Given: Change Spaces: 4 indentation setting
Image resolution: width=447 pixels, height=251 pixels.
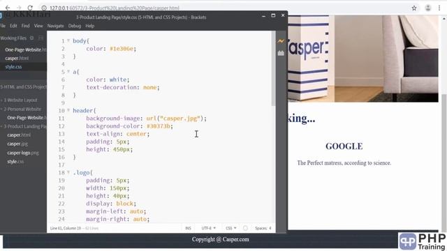Looking at the screenshot, I should pos(263,228).
